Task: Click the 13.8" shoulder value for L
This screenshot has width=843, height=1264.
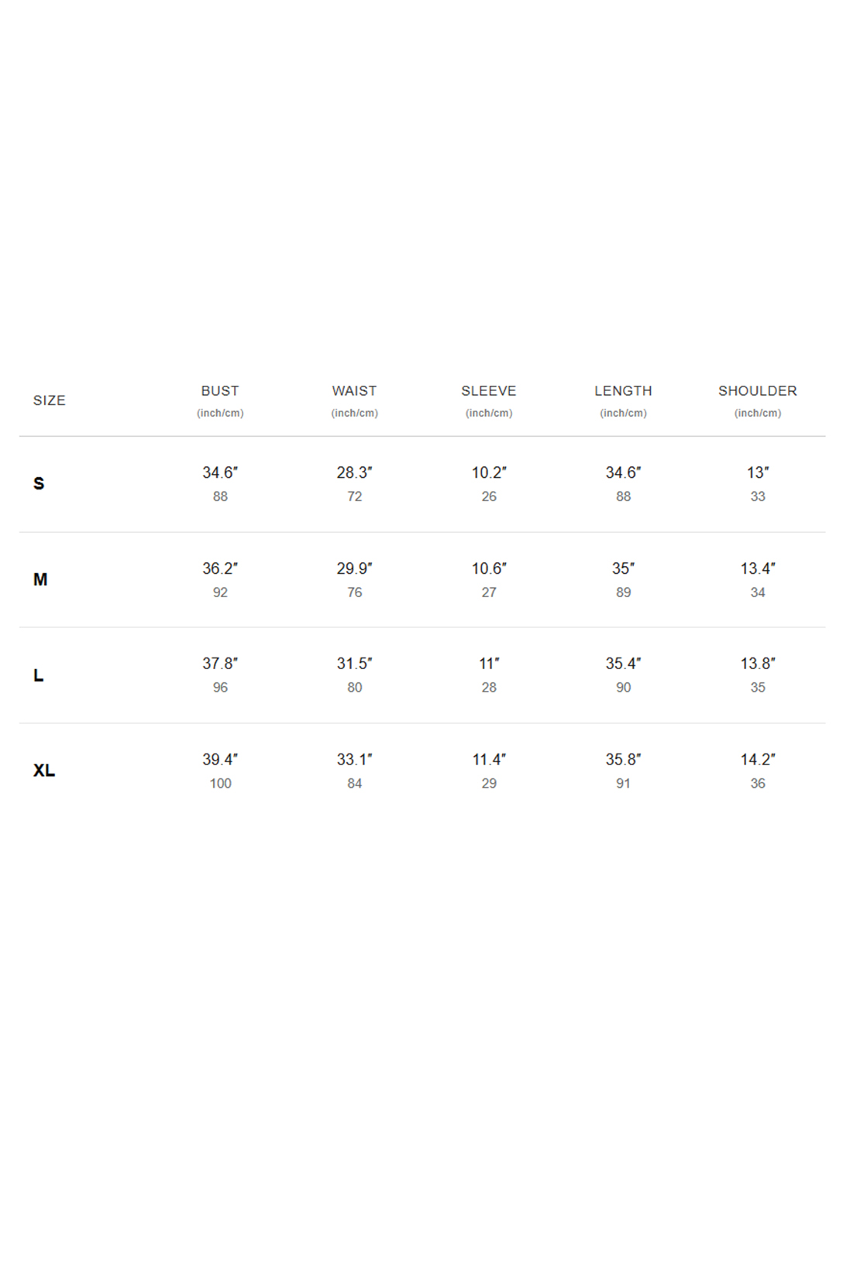Action: [x=758, y=664]
